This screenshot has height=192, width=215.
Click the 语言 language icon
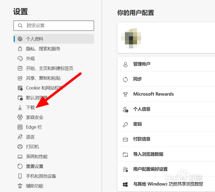pyautogui.click(x=20, y=137)
